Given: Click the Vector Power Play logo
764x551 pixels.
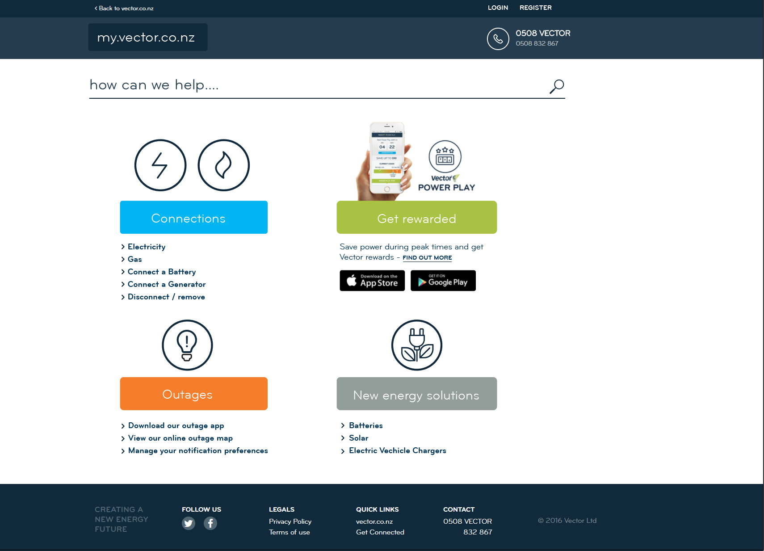Looking at the screenshot, I should [446, 166].
